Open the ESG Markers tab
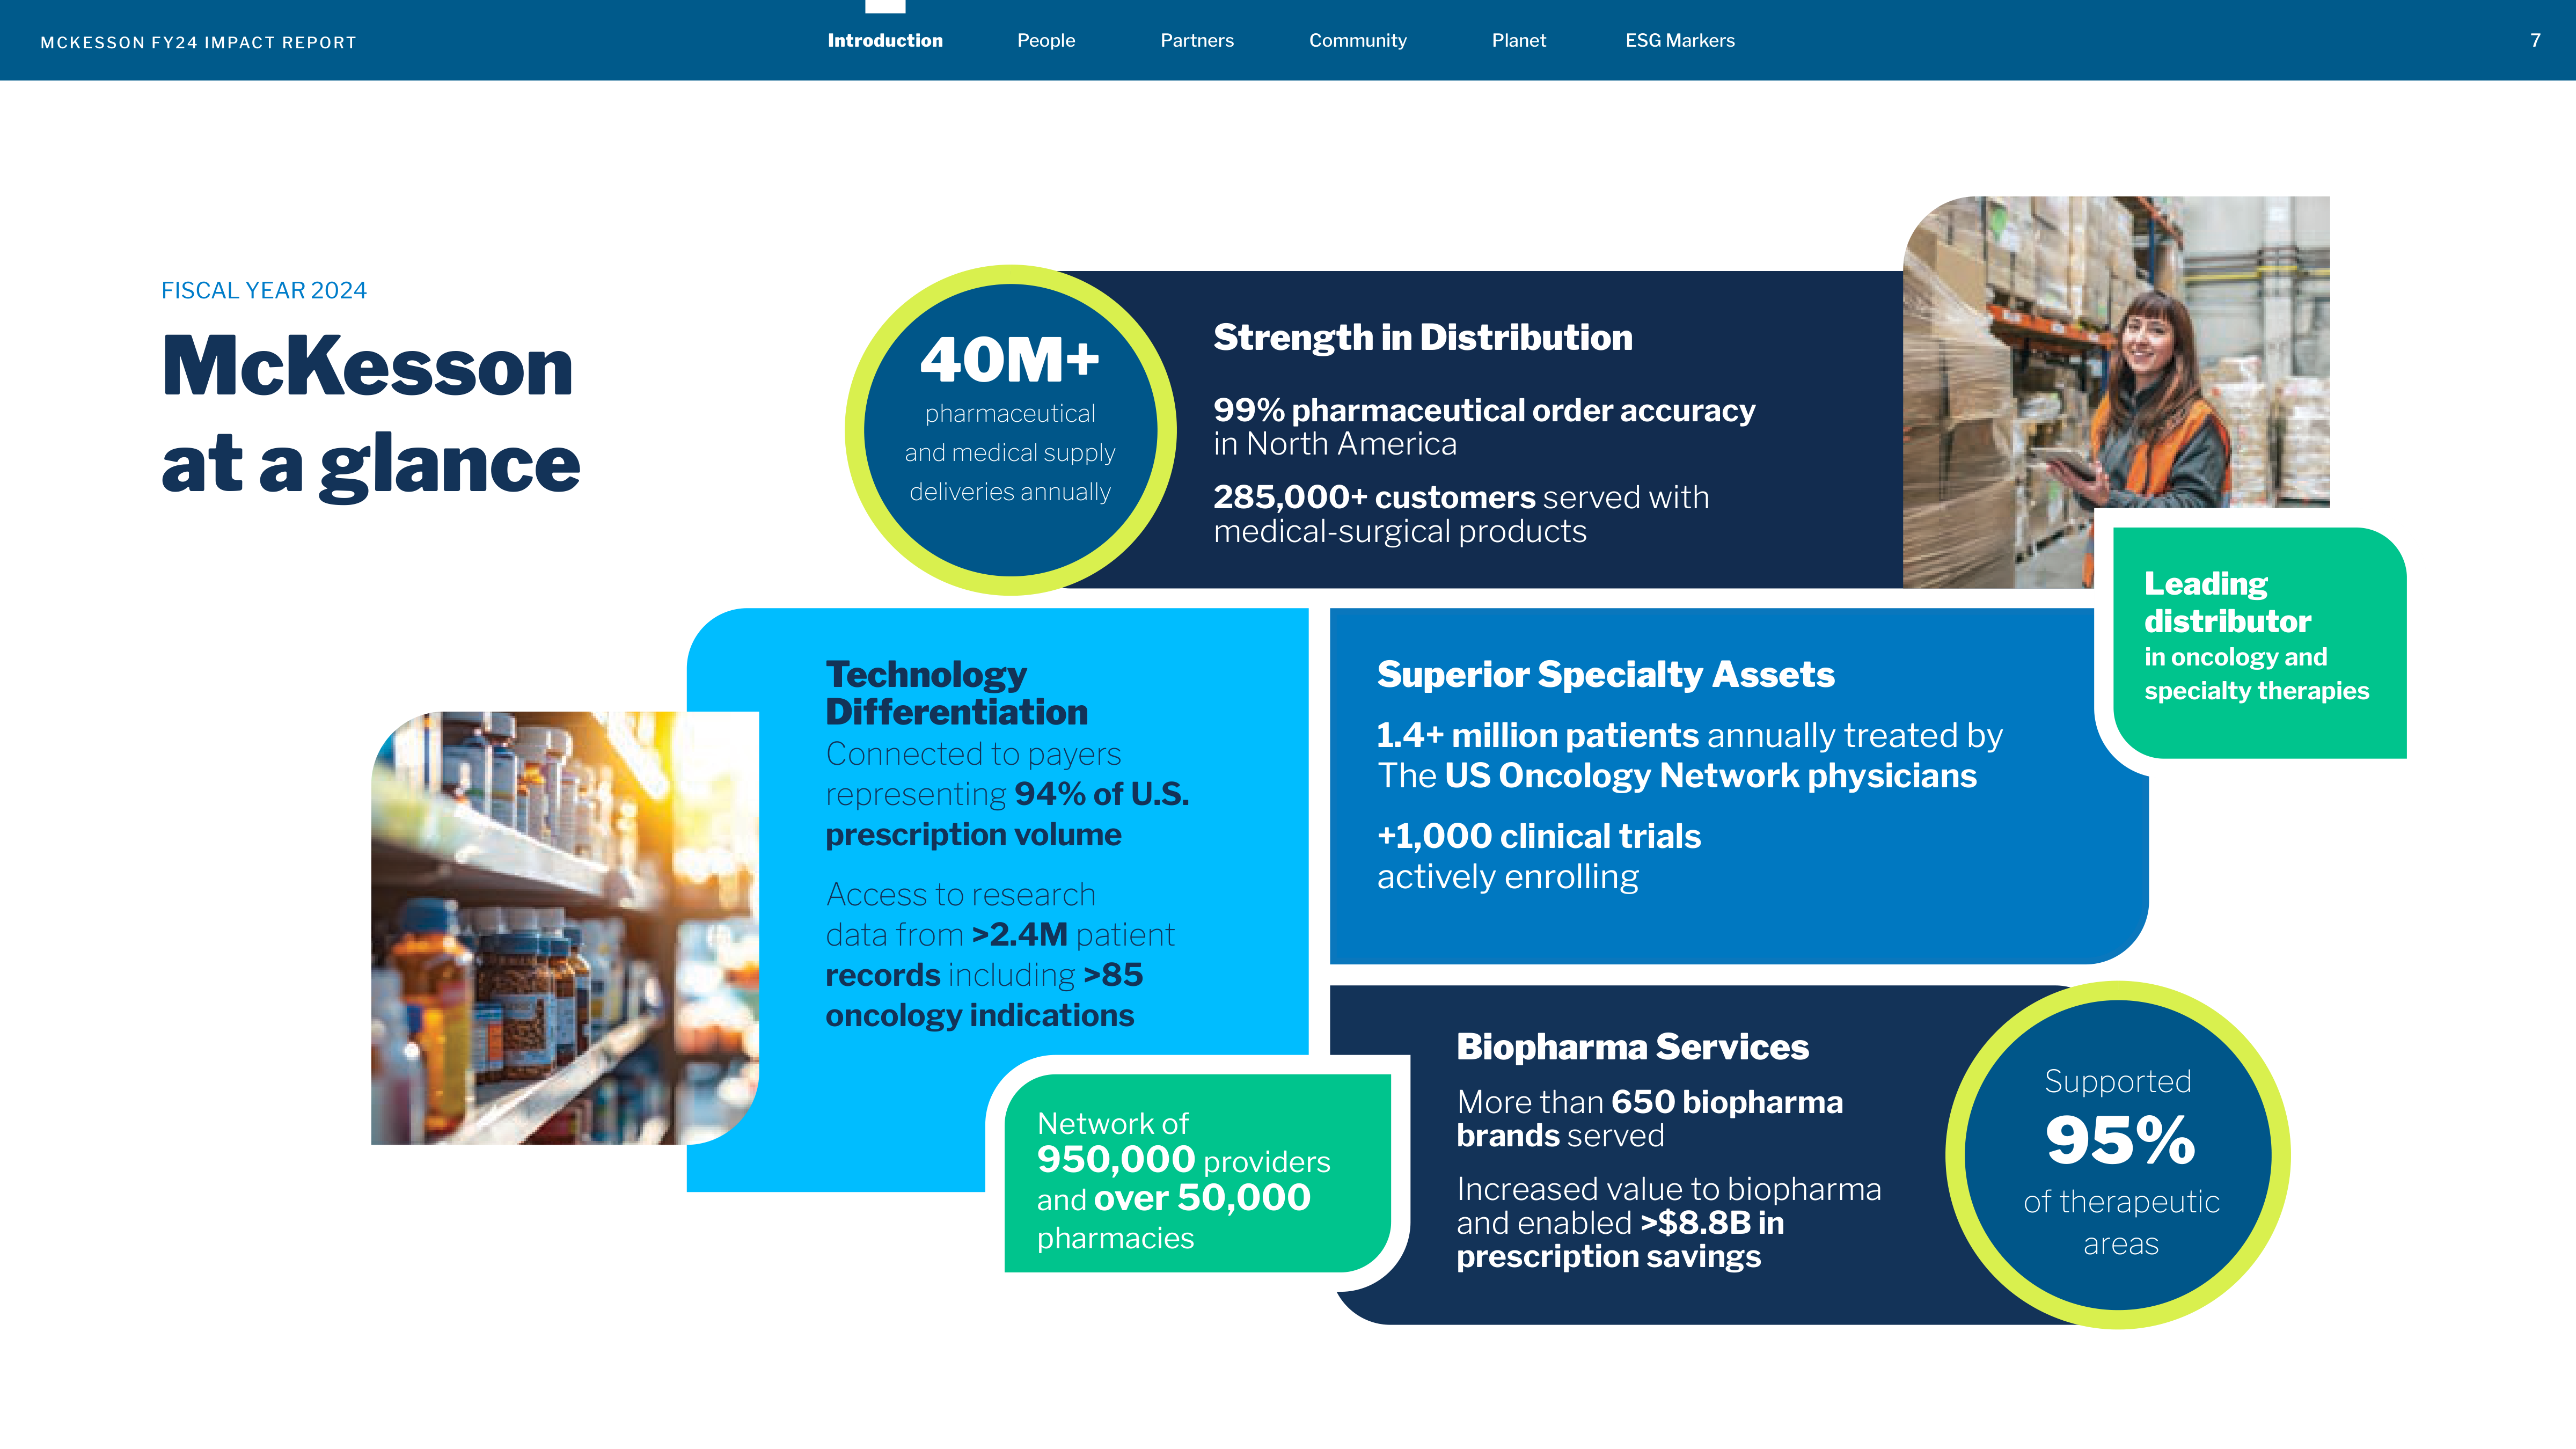This screenshot has width=2576, height=1449. (x=1680, y=41)
